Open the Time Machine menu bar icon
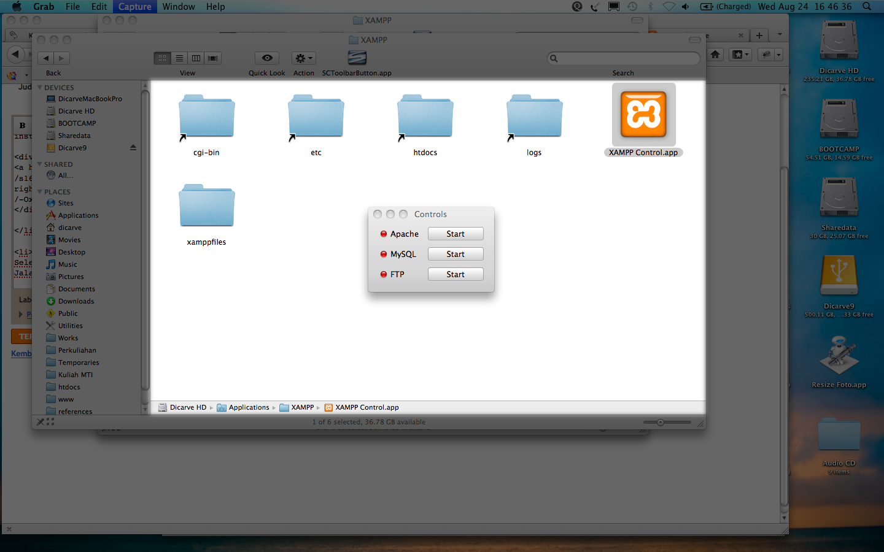 coord(632,6)
